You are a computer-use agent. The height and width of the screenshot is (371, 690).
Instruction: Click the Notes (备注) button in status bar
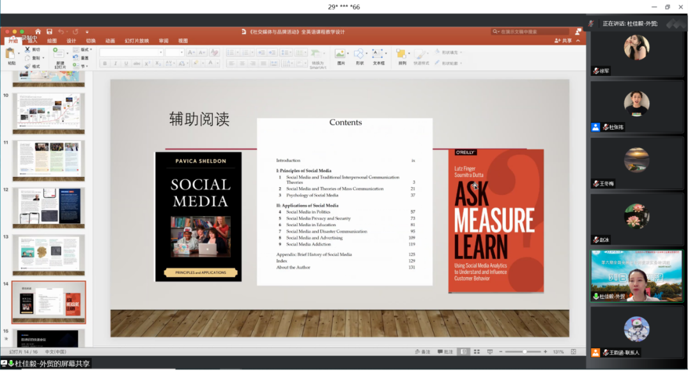pos(423,352)
